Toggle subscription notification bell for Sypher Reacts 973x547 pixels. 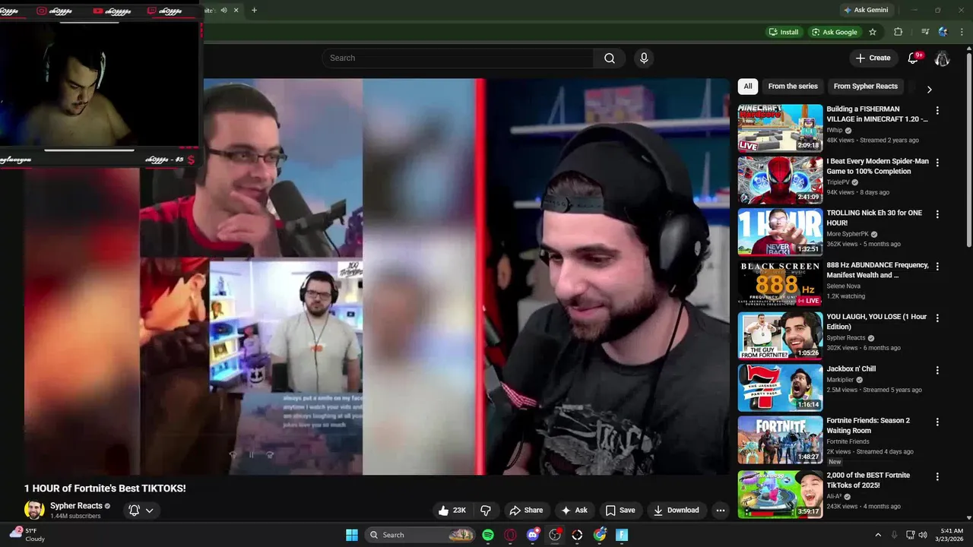pyautogui.click(x=134, y=511)
